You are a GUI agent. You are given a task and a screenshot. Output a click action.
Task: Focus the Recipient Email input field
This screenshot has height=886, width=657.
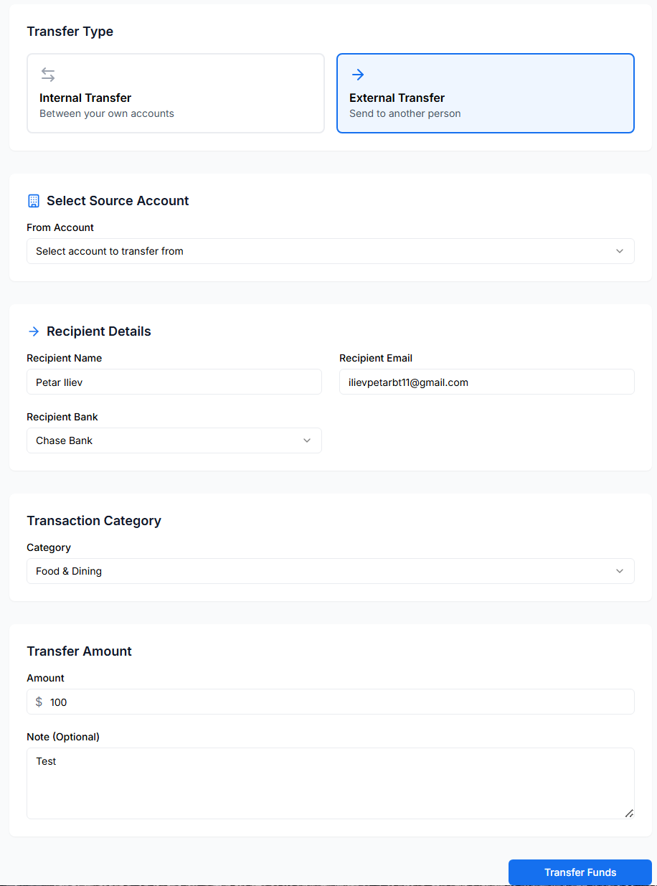point(486,382)
